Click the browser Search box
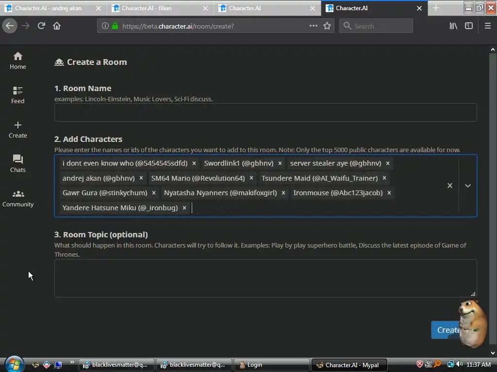 coord(376,26)
